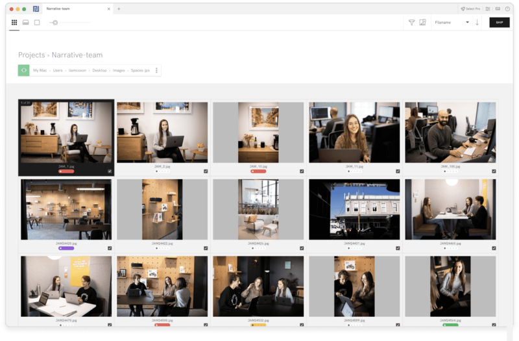The width and height of the screenshot is (519, 341).
Task: Open the filter funnel icon
Action: point(411,23)
